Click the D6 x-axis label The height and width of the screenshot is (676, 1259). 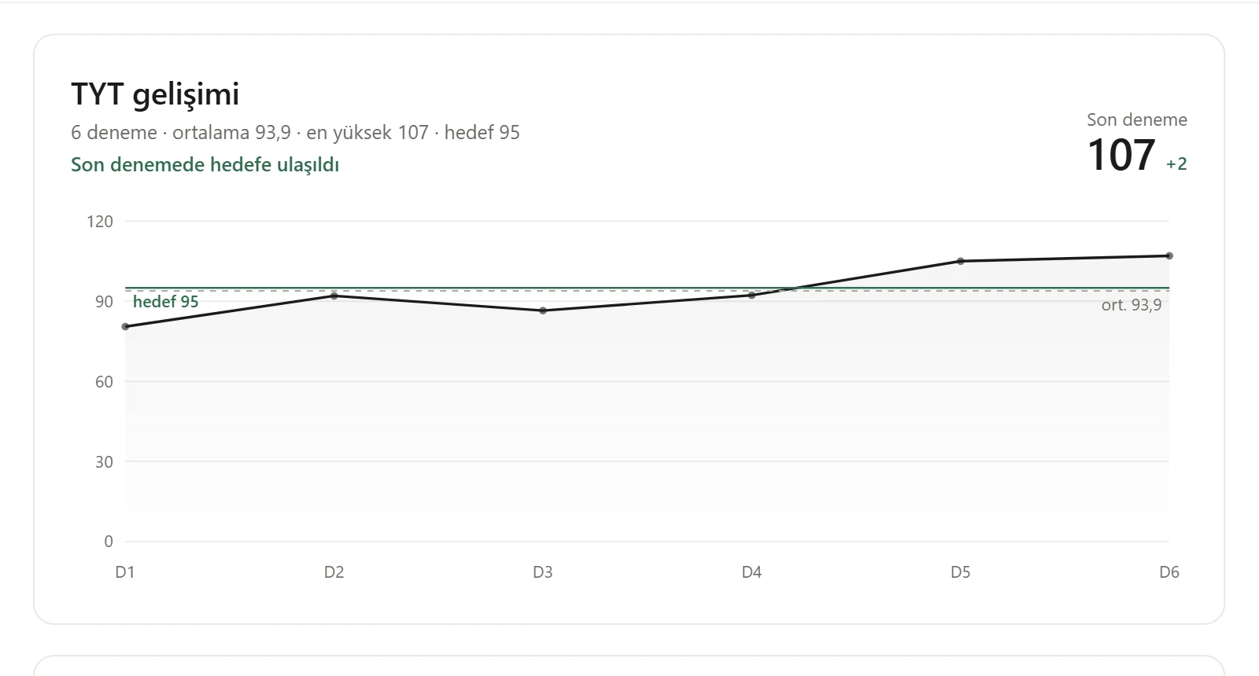coord(1169,571)
